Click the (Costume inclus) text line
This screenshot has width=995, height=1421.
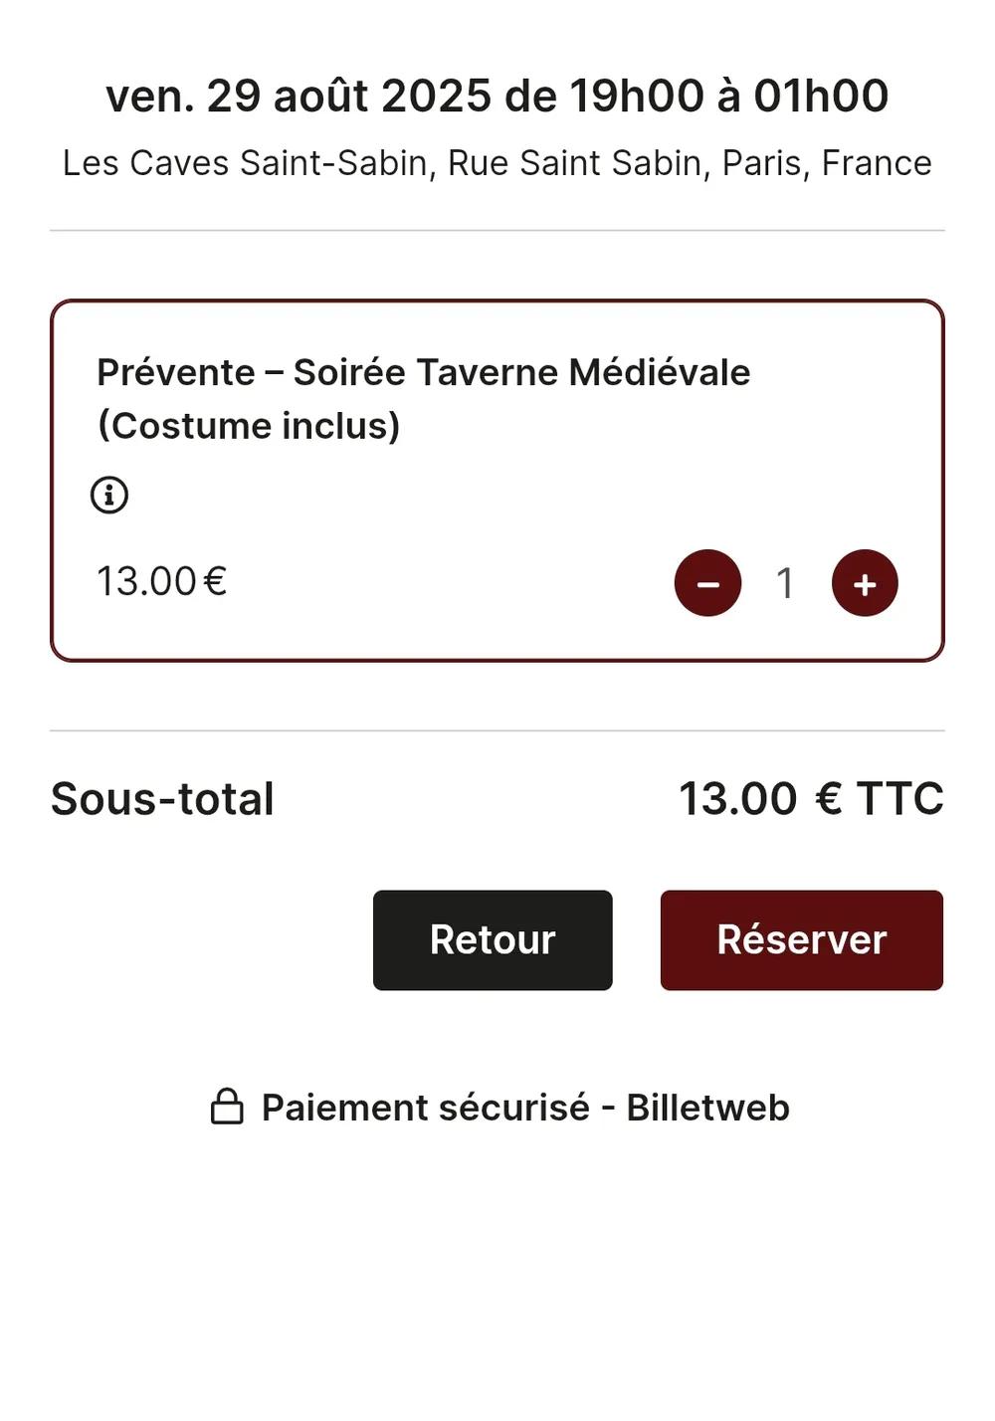point(249,426)
